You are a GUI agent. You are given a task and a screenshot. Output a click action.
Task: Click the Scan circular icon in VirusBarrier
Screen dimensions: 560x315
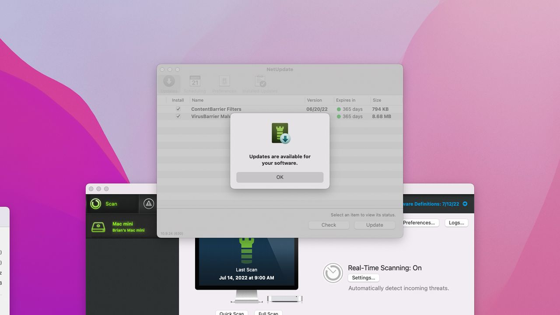[x=95, y=204]
